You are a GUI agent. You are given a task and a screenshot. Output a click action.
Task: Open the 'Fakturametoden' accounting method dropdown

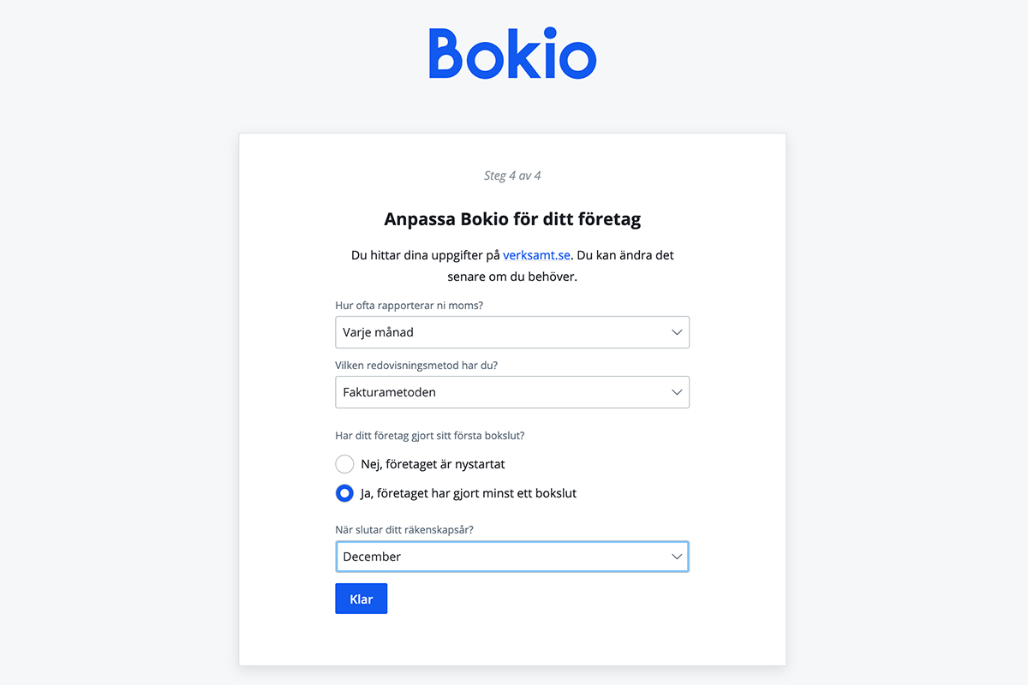(x=512, y=392)
